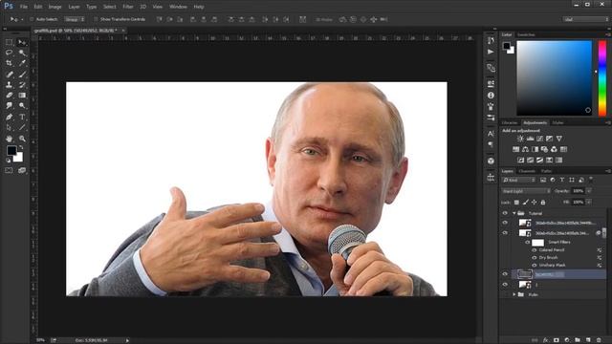Select the Lasso tool
612x344 pixels.
click(x=9, y=53)
